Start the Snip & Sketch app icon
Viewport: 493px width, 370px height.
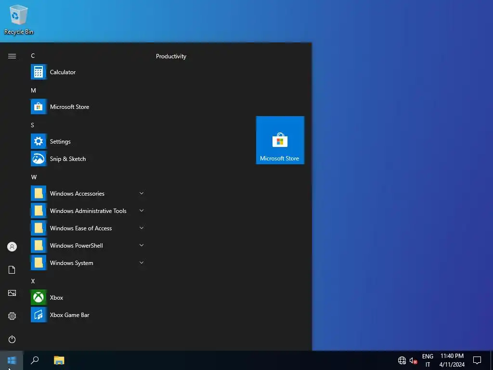click(39, 159)
